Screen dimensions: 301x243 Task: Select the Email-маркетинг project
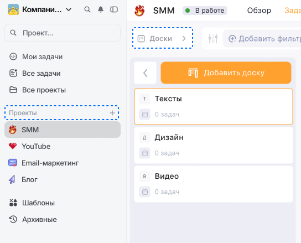point(63,163)
